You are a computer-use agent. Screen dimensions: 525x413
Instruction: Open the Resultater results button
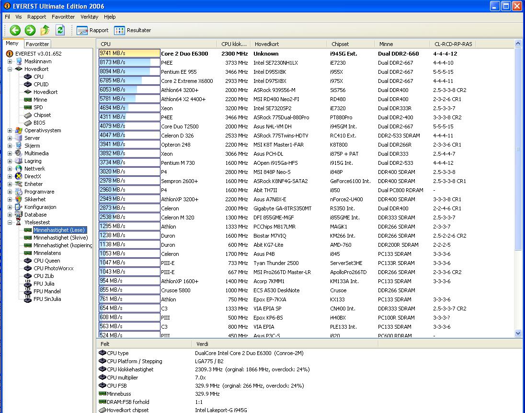133,30
